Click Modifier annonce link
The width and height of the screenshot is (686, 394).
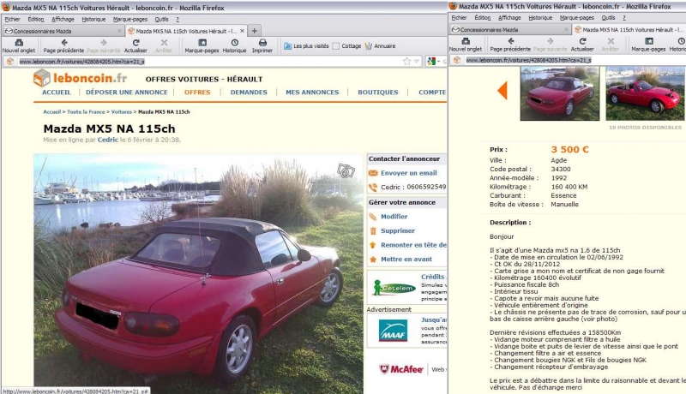394,217
